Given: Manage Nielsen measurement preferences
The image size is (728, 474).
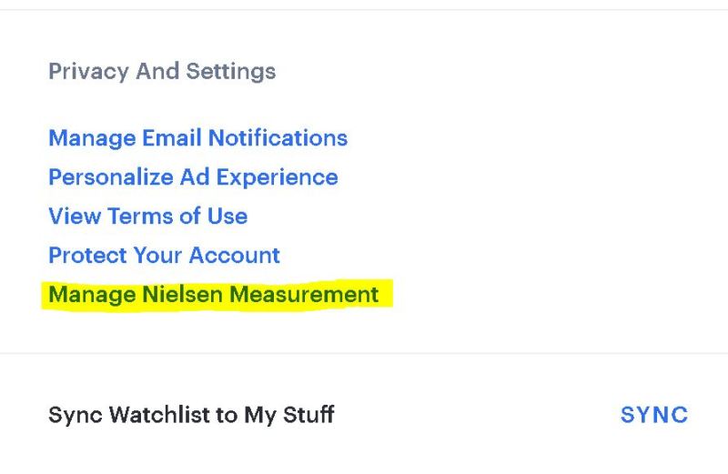Looking at the screenshot, I should click(213, 295).
